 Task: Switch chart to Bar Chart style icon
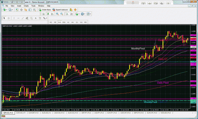click(x=43, y=14)
